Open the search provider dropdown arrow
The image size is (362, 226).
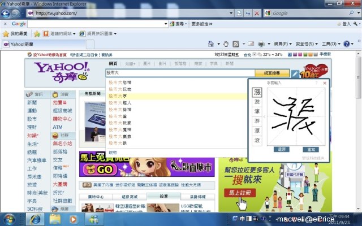[358, 13]
